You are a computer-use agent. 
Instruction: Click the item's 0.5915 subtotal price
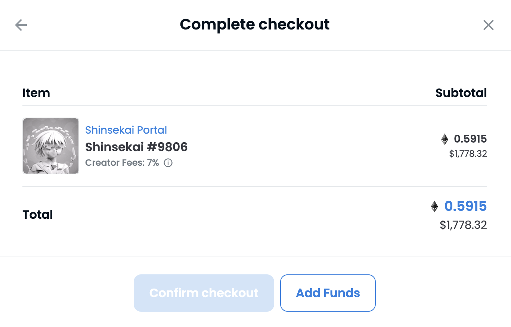[x=470, y=139]
